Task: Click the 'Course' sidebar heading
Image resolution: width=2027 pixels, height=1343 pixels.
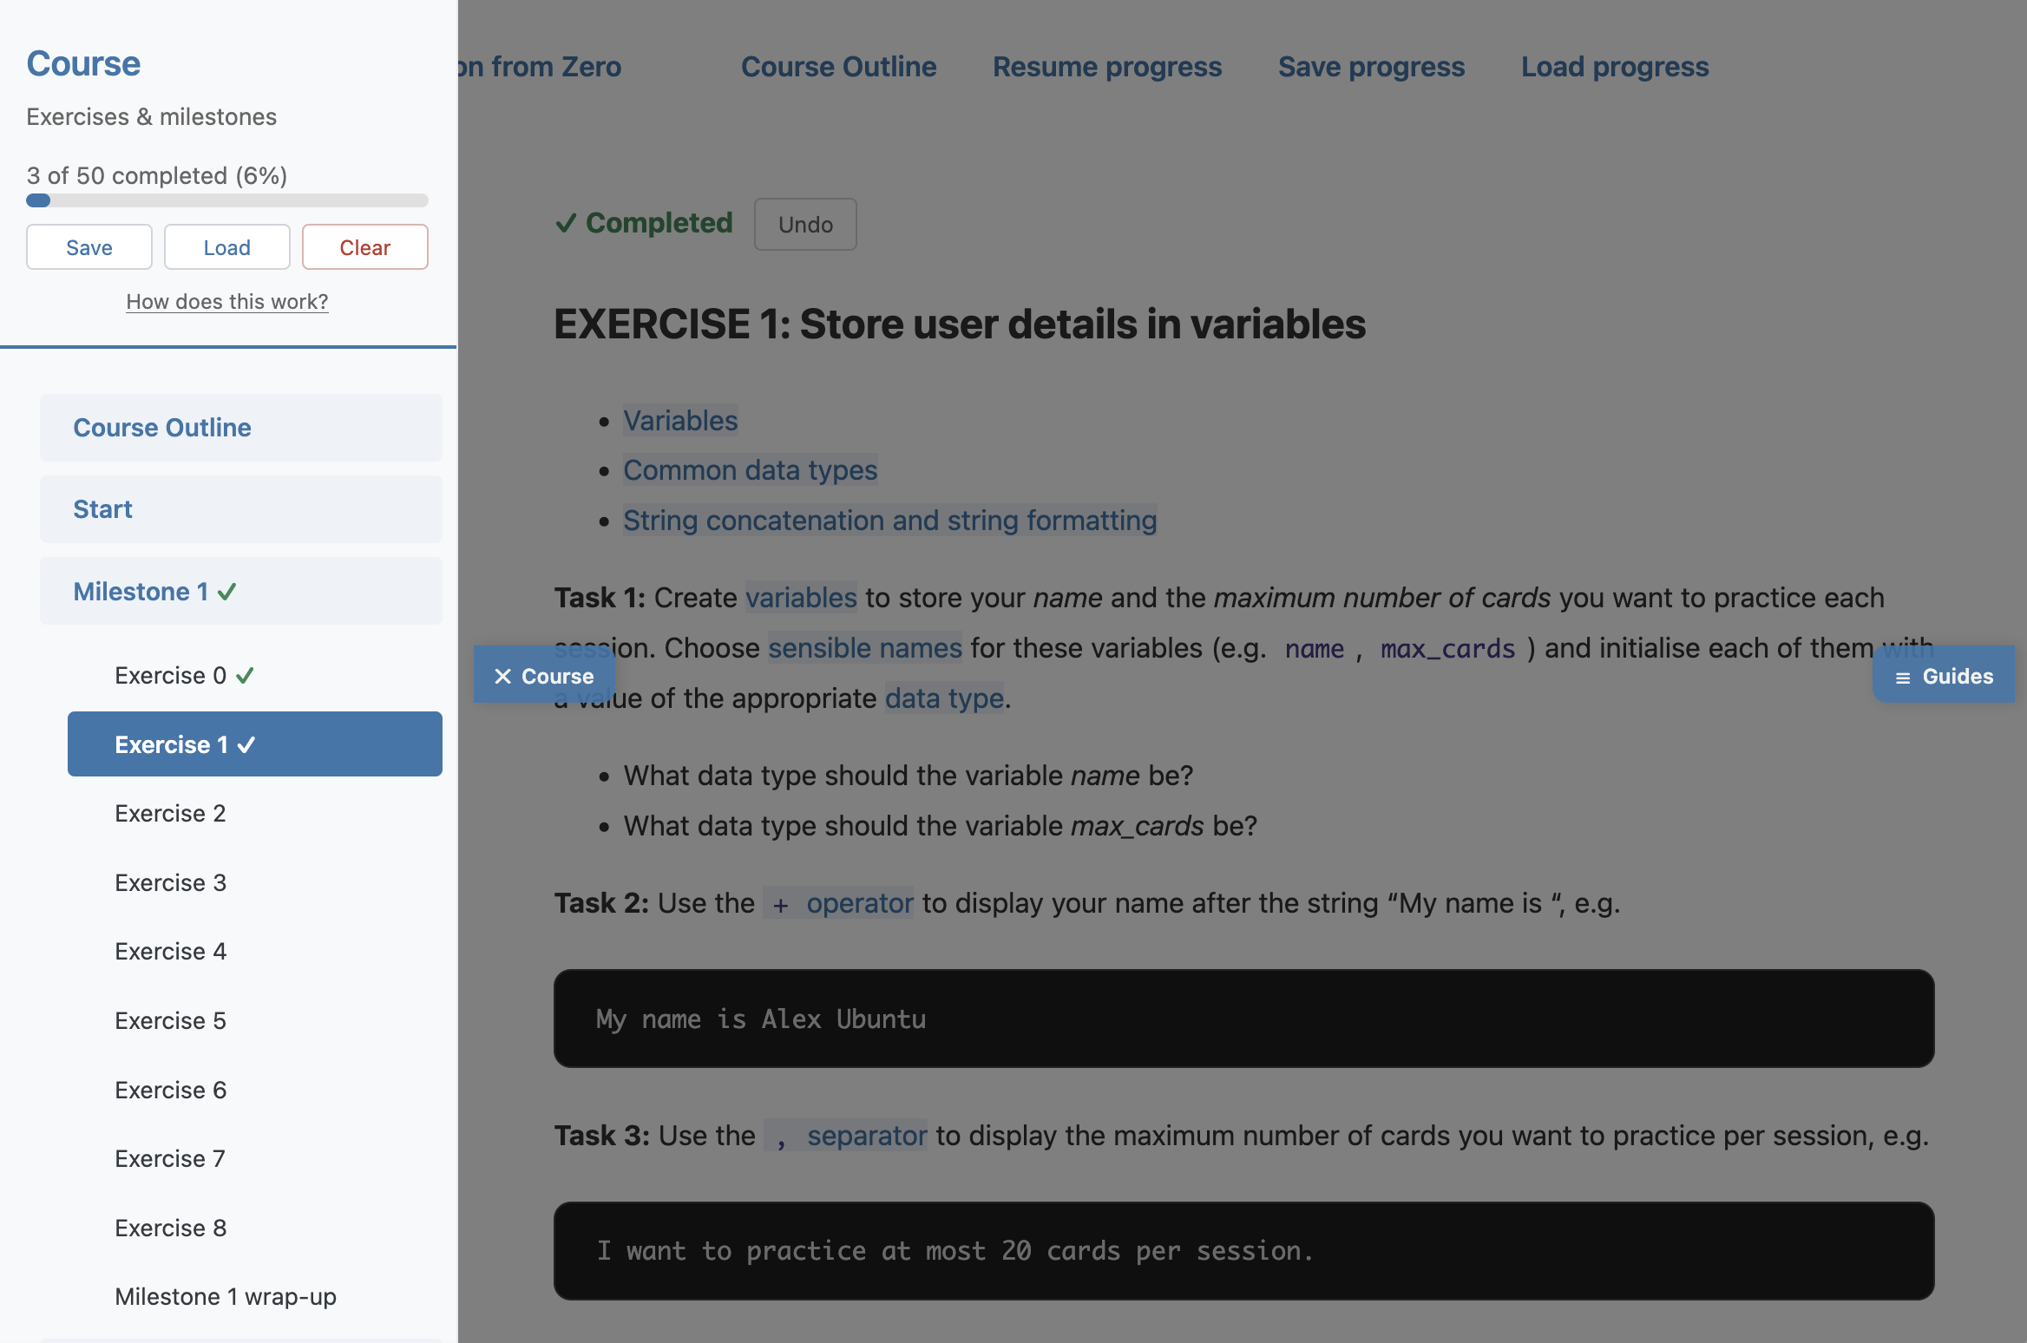Action: (83, 63)
